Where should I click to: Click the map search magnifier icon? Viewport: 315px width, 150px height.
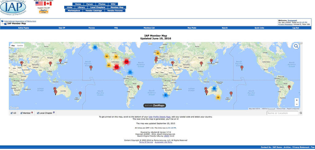pyautogui.click(x=296, y=46)
